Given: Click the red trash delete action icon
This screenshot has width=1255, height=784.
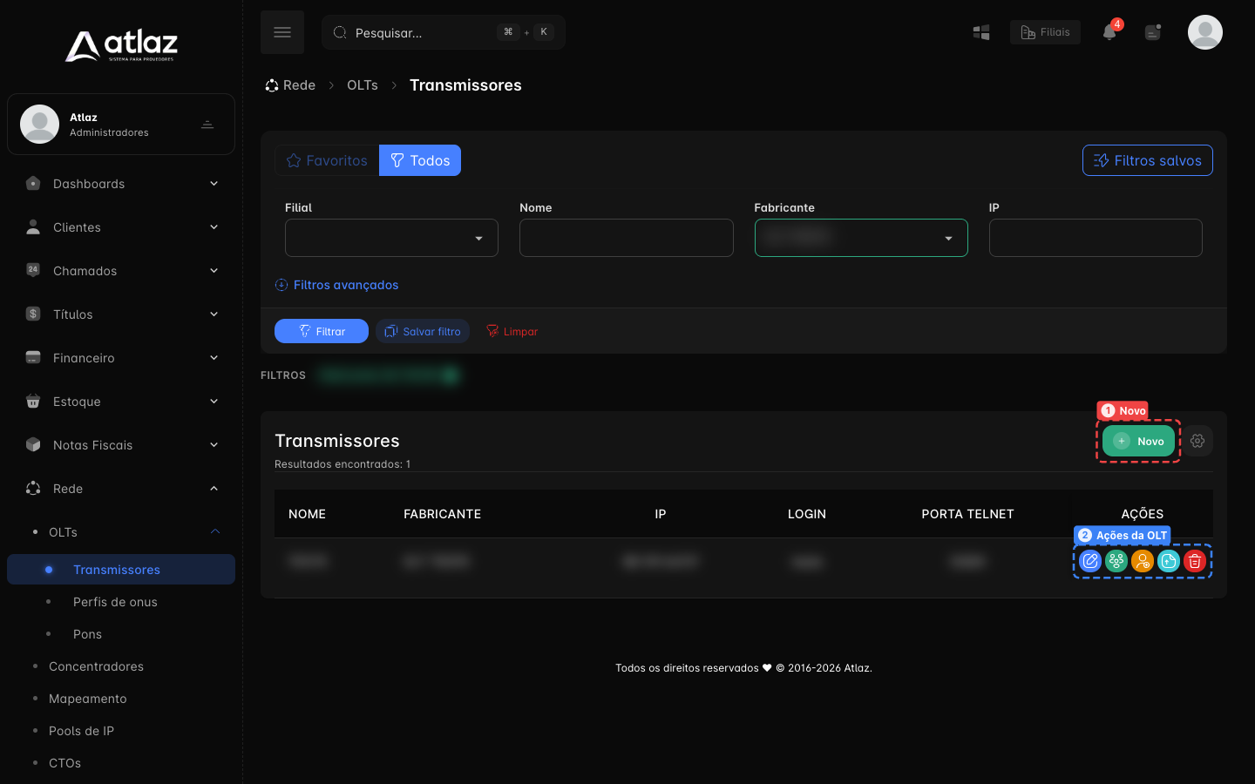Looking at the screenshot, I should click(x=1195, y=561).
